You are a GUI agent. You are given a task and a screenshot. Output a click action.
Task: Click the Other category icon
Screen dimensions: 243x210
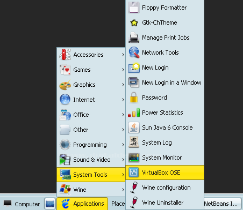(65, 130)
